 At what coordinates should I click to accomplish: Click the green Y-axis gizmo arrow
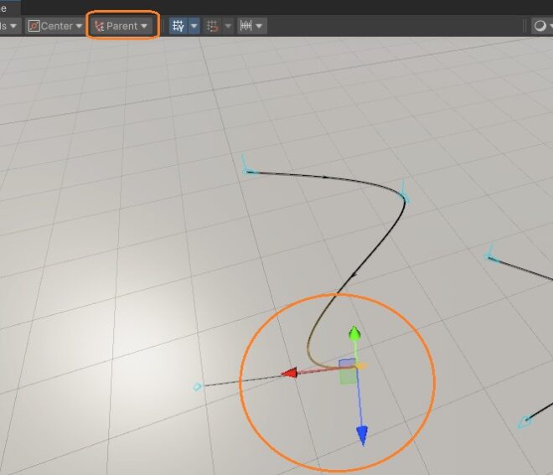coord(354,333)
